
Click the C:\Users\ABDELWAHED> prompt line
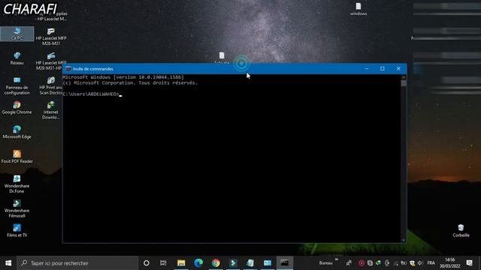tap(91, 94)
